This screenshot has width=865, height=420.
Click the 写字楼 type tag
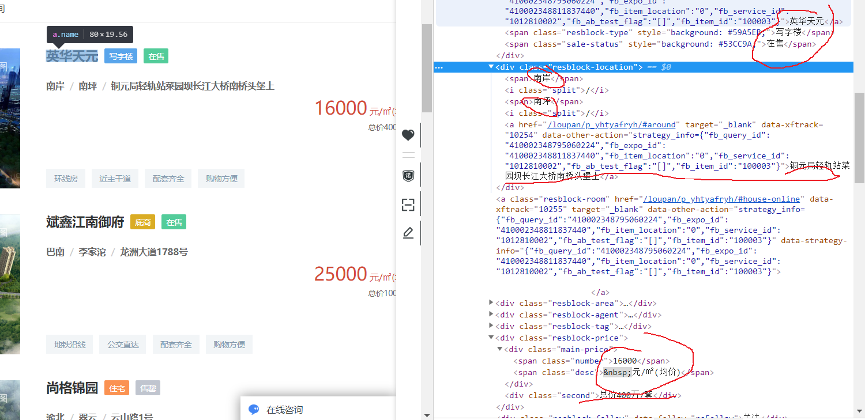(121, 56)
